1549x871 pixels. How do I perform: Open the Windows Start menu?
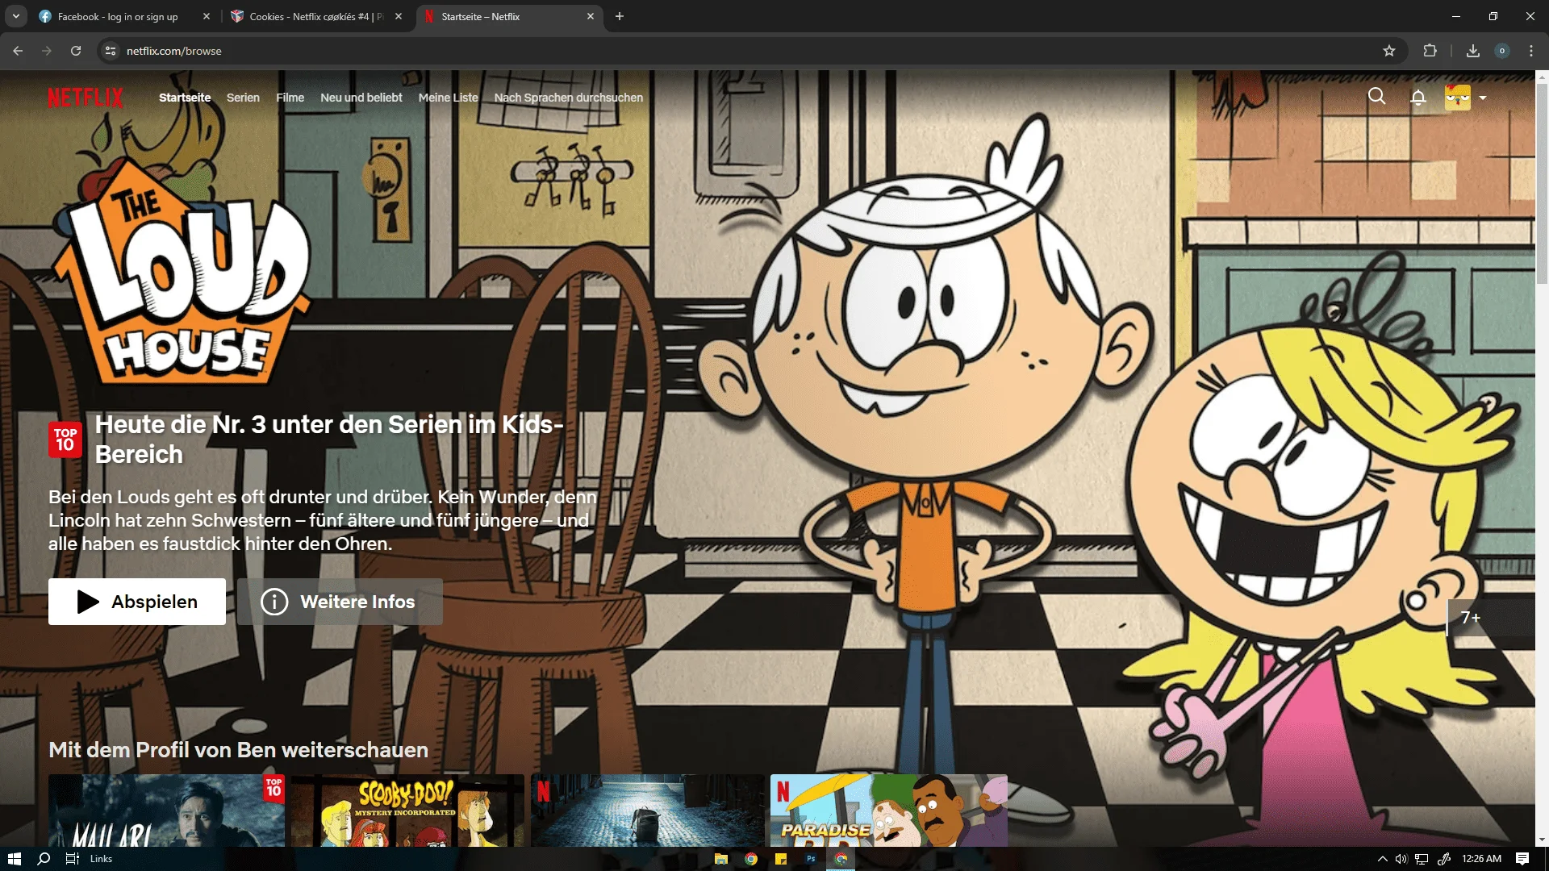(x=15, y=859)
